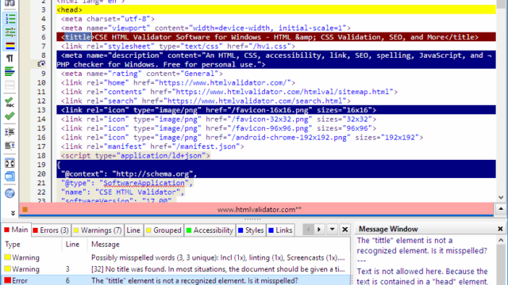The image size is (508, 285).
Task: Click the disabled left arrow tab scroller
Action: tap(308, 230)
